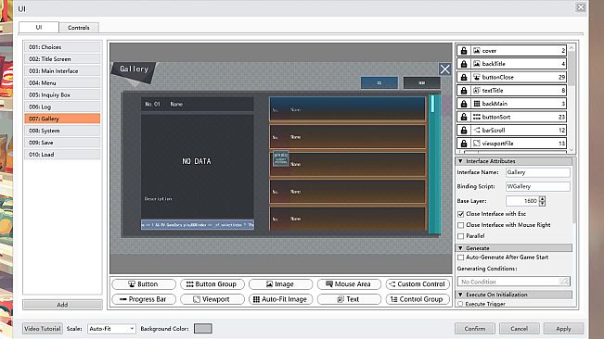Add a Button Group control
The image size is (604, 339).
[x=212, y=284]
